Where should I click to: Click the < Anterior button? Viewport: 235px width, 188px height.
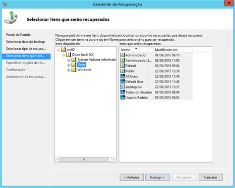click(x=132, y=177)
